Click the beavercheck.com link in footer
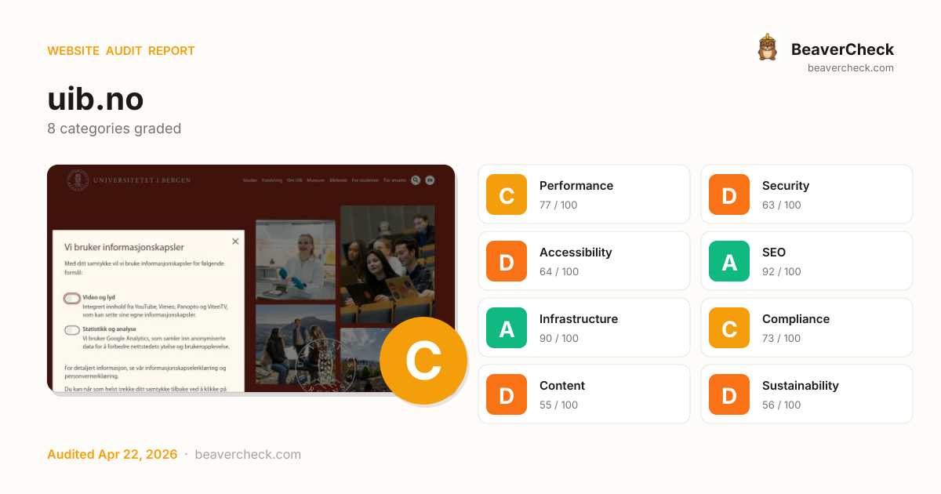941x494 pixels. (x=248, y=454)
